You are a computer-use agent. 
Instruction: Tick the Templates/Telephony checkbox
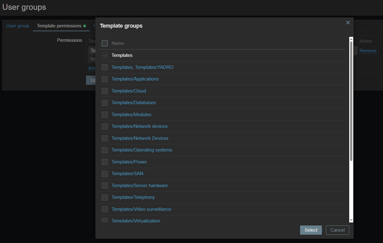pos(105,197)
